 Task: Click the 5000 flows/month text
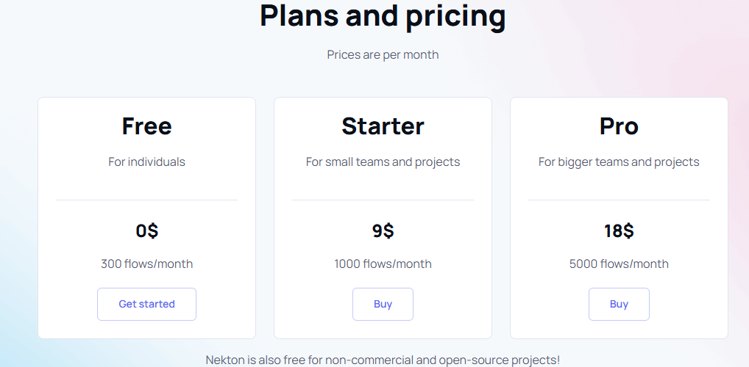pos(619,264)
